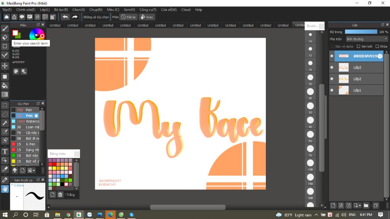Viewport: 390px width, 219px height.
Task: Select the Magic Wand tool
Action: coord(5,123)
